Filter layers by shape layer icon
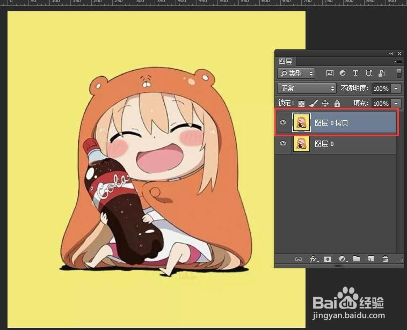 [x=368, y=74]
